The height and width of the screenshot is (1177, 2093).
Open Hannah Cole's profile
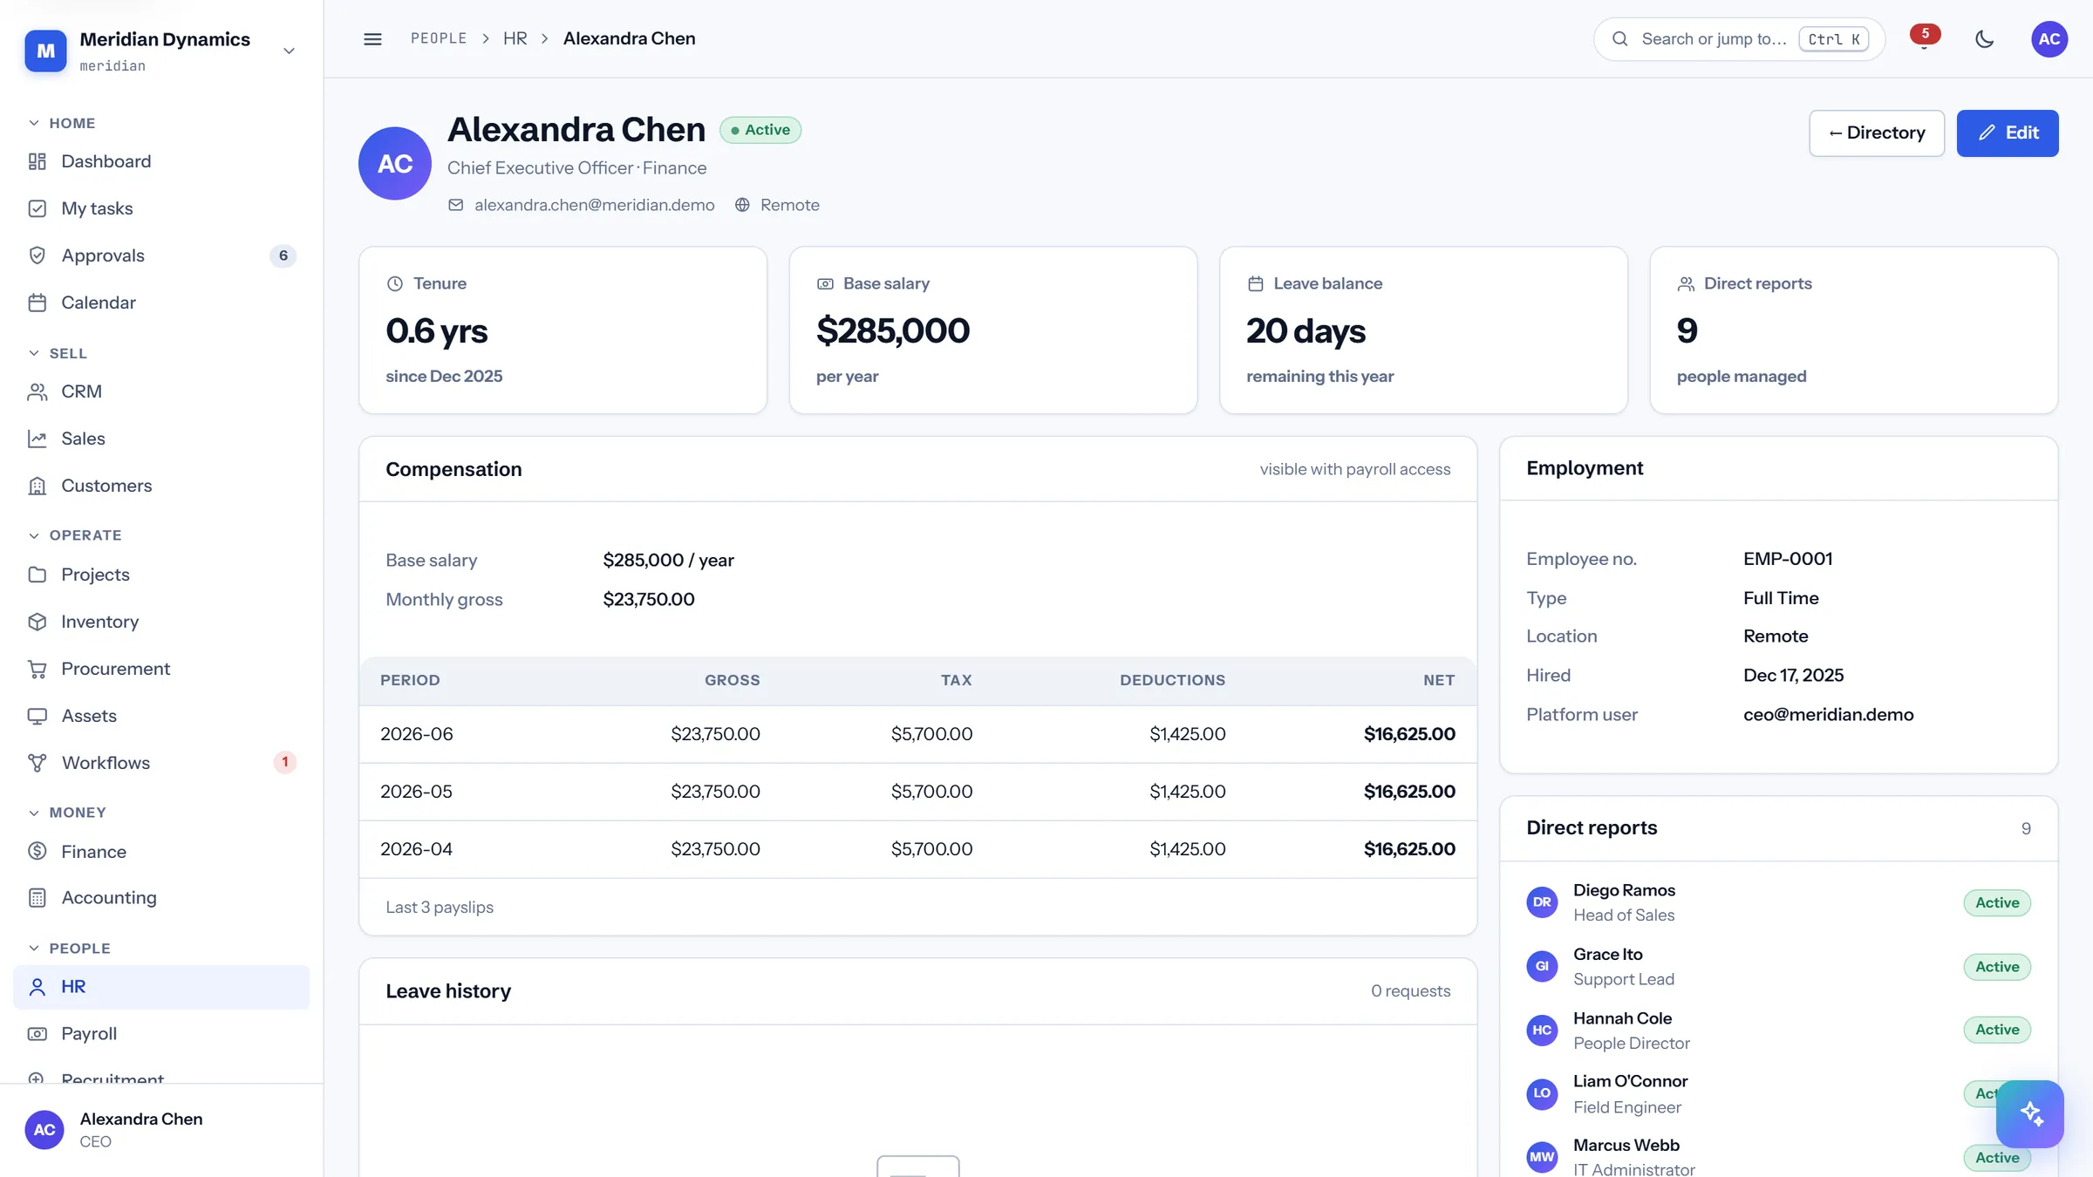[1778, 1031]
